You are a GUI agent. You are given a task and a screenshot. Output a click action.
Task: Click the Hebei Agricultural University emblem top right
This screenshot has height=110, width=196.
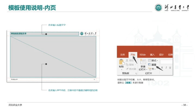pyautogui.click(x=158, y=8)
